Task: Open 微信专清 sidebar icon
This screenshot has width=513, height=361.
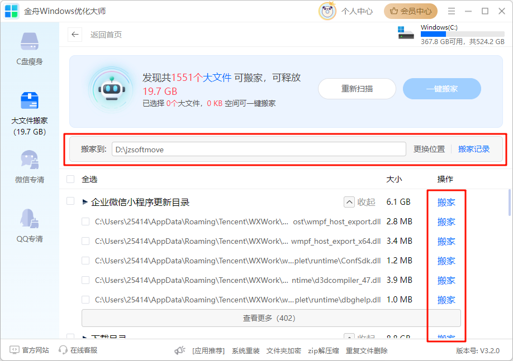Action: click(x=30, y=160)
